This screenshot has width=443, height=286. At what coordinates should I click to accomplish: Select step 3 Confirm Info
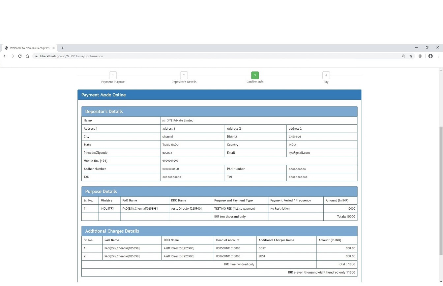(x=255, y=75)
